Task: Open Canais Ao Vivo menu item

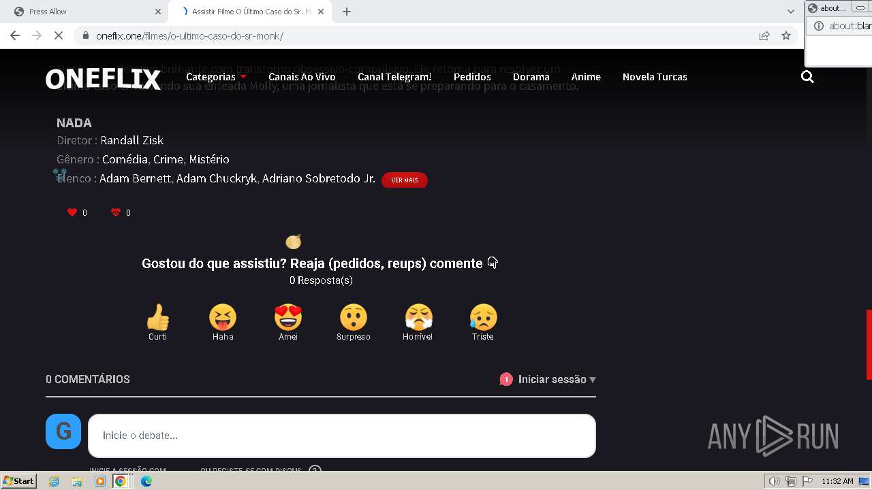Action: [302, 77]
